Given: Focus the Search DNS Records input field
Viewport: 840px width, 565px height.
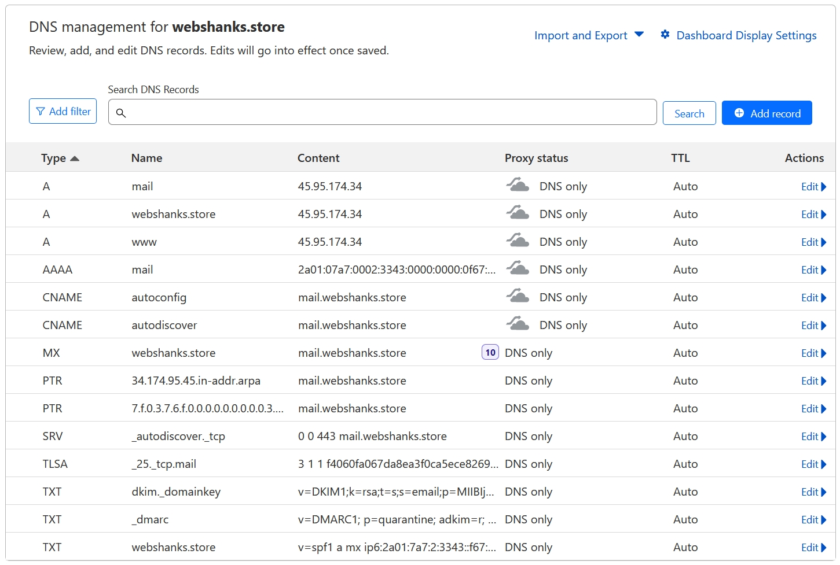Looking at the screenshot, I should pyautogui.click(x=388, y=112).
